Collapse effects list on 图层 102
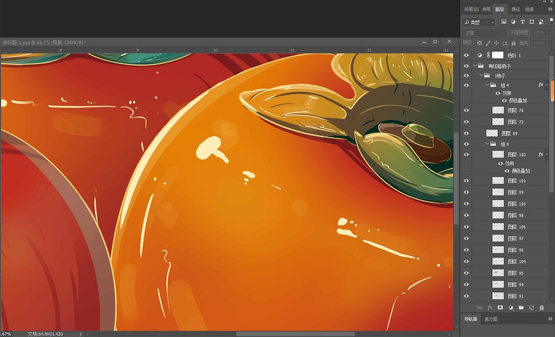The image size is (555, 337). [x=547, y=154]
